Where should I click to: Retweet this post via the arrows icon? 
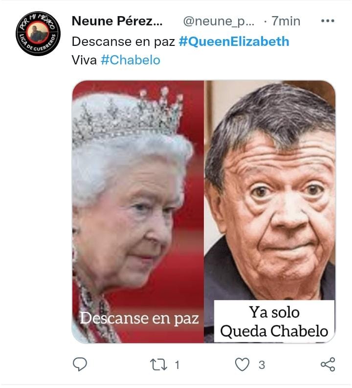(159, 365)
